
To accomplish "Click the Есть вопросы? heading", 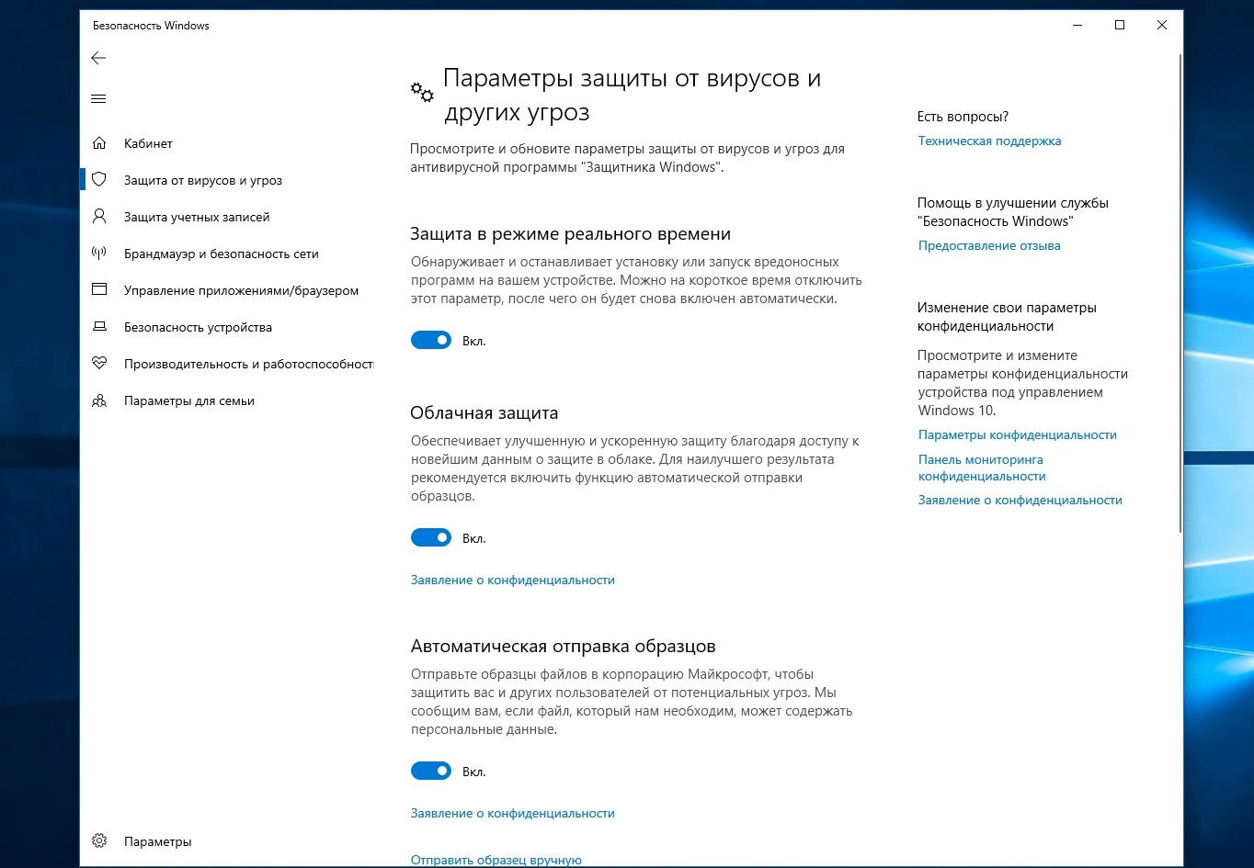I will (x=963, y=117).
